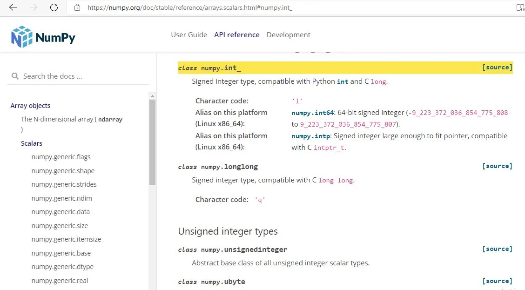
Task: Switch to the API reference section
Action: point(237,34)
